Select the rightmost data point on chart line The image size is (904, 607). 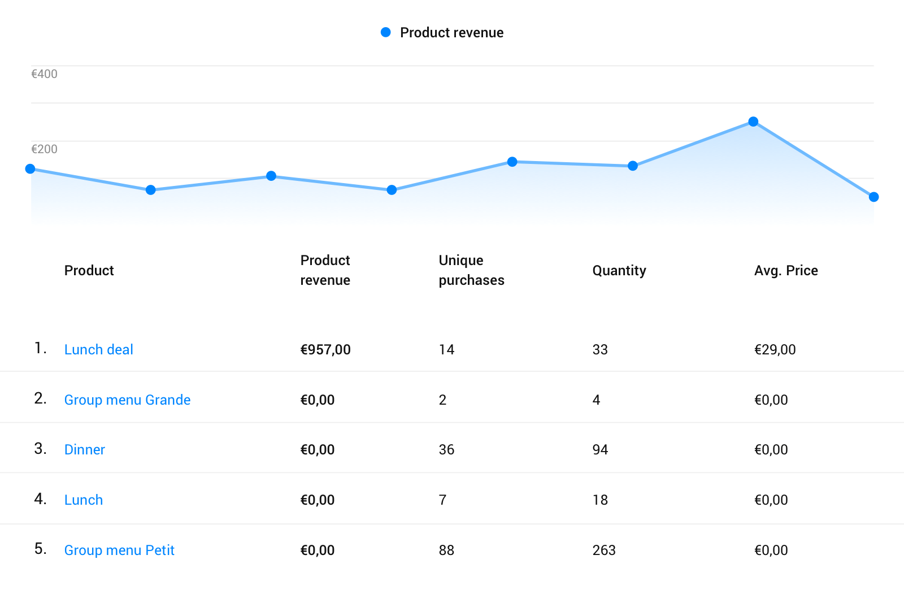(x=873, y=197)
